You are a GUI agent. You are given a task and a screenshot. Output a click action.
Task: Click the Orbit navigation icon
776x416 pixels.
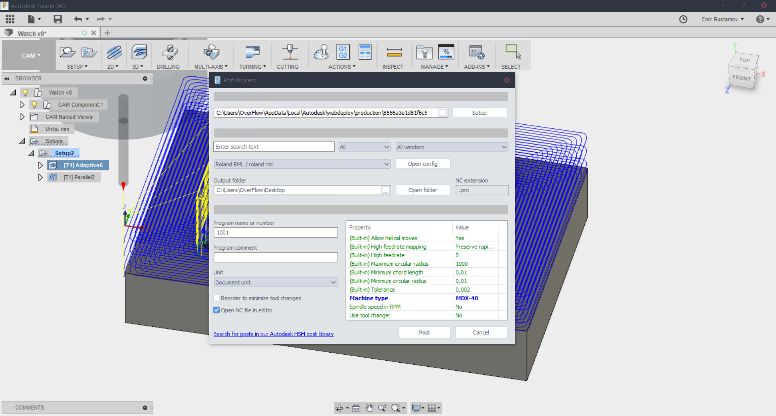click(339, 408)
